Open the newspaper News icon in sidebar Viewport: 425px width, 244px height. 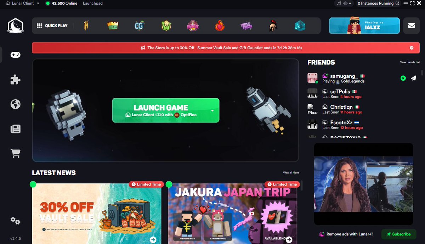click(15, 129)
